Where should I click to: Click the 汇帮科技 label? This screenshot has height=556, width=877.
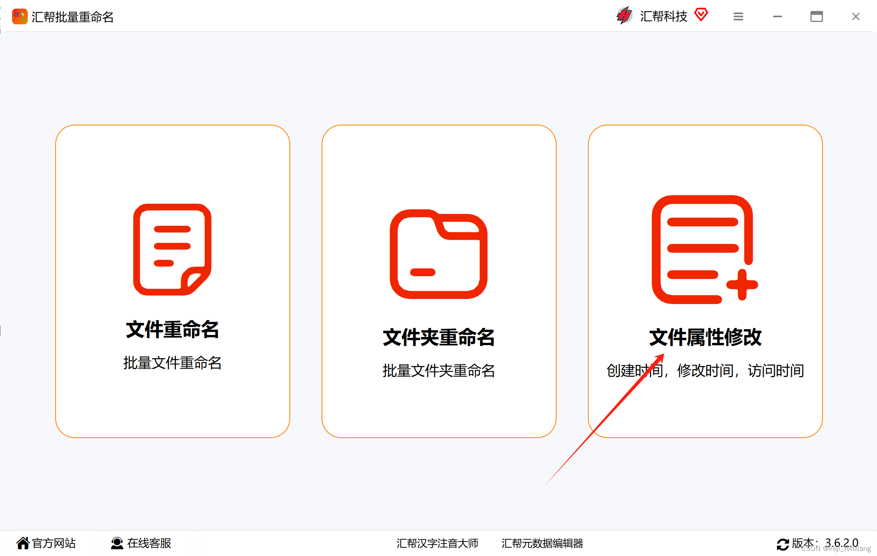664,16
